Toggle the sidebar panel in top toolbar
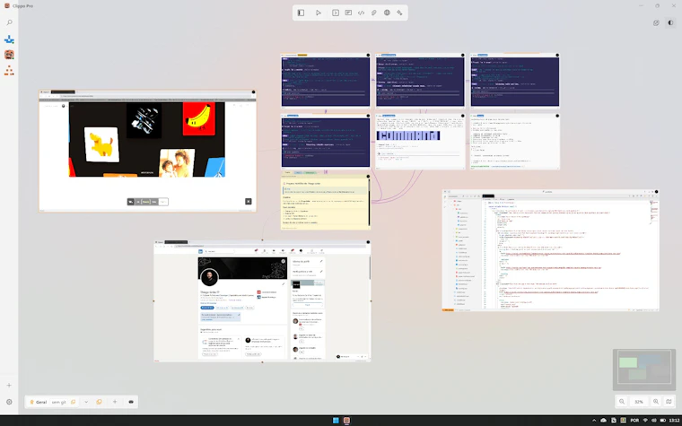The image size is (682, 426). click(x=301, y=13)
